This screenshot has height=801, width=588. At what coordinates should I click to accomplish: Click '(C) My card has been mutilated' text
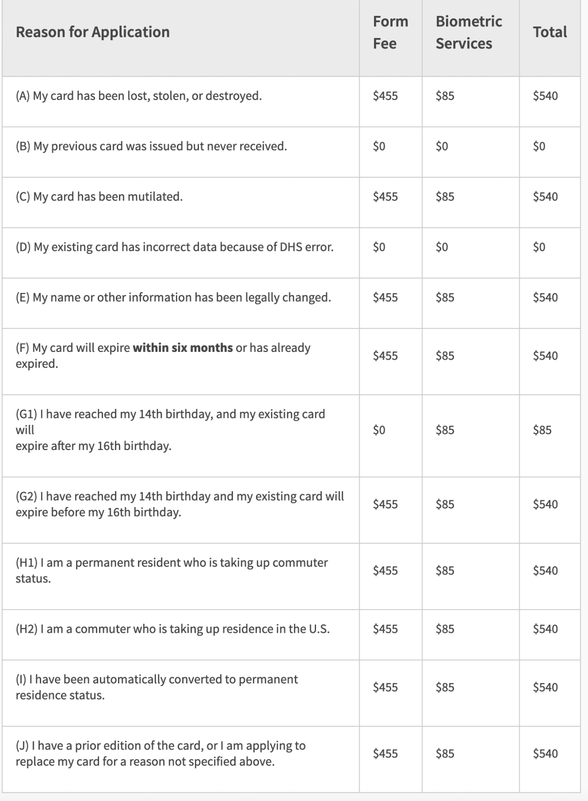point(99,197)
